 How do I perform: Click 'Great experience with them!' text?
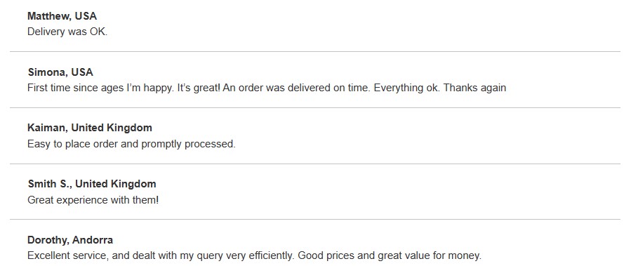pyautogui.click(x=93, y=199)
